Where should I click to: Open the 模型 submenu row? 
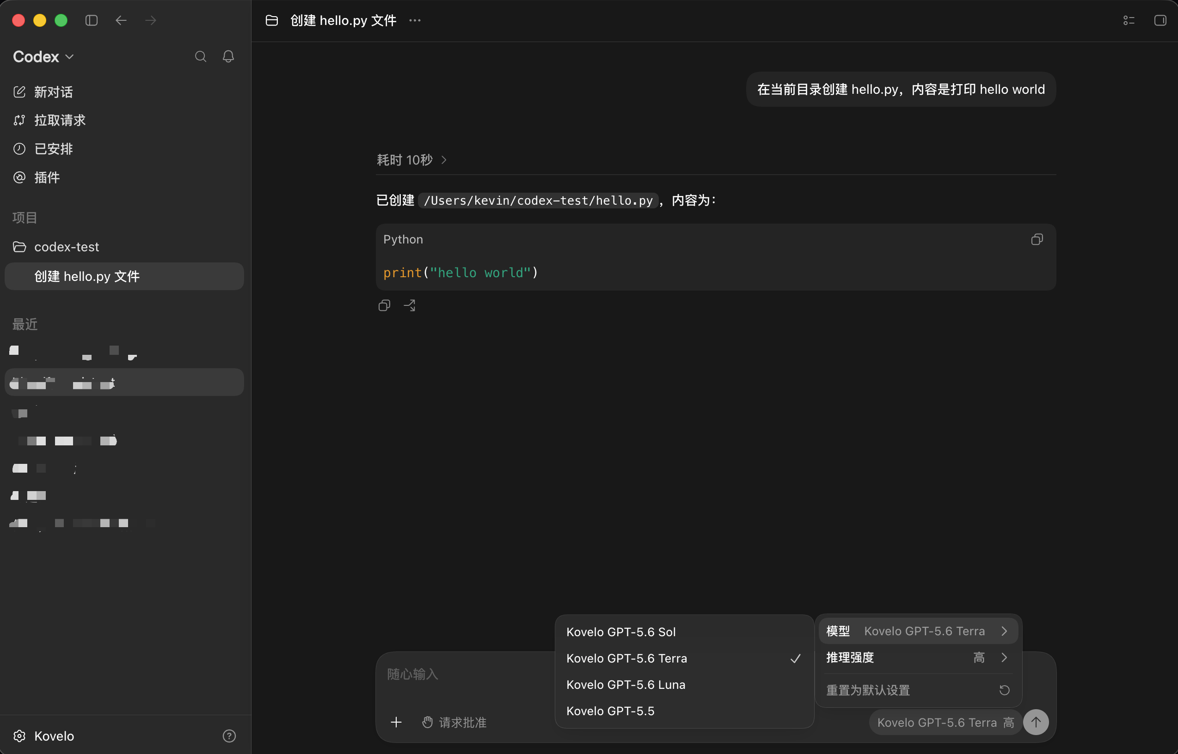(x=918, y=631)
